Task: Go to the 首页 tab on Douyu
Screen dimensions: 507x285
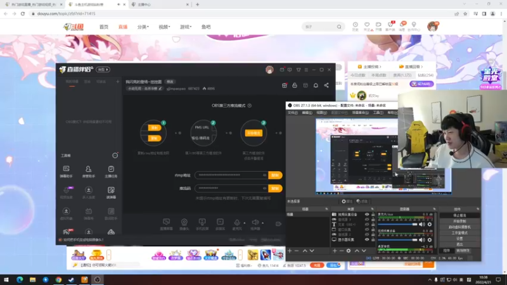Action: coord(104,27)
